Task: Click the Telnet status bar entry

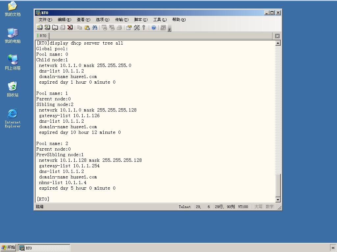Action: point(185,207)
